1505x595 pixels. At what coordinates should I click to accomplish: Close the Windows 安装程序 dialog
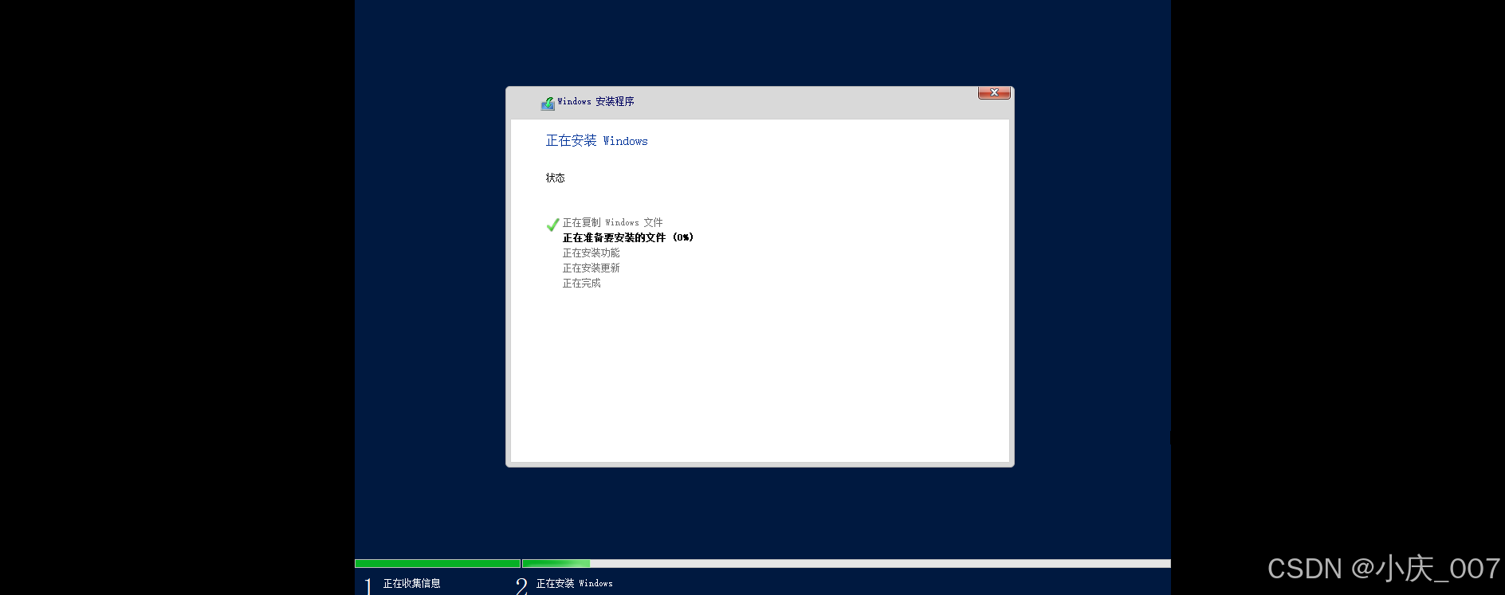pyautogui.click(x=994, y=93)
